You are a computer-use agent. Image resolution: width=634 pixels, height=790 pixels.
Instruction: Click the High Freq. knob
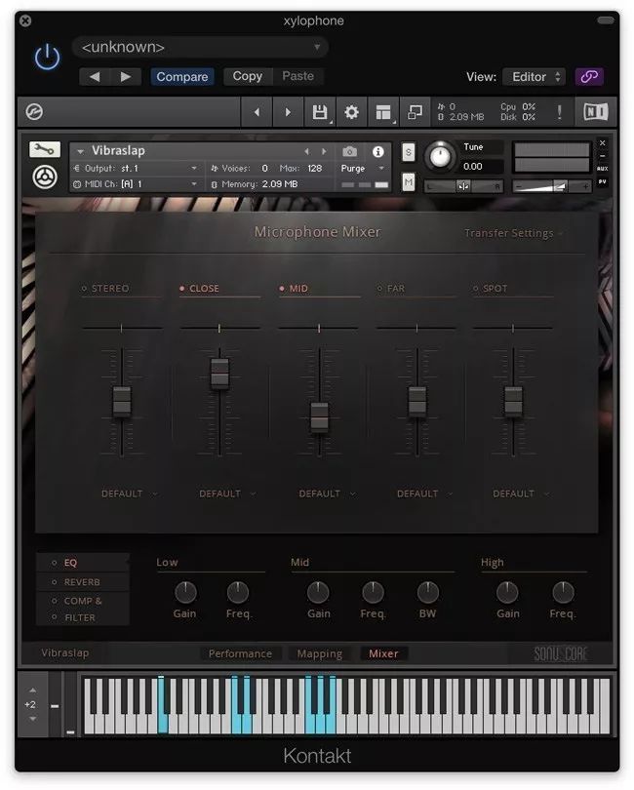[x=563, y=593]
